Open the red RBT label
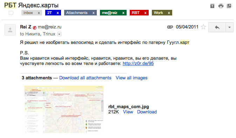Screen dimensions: 236x138 [x=136, y=13]
